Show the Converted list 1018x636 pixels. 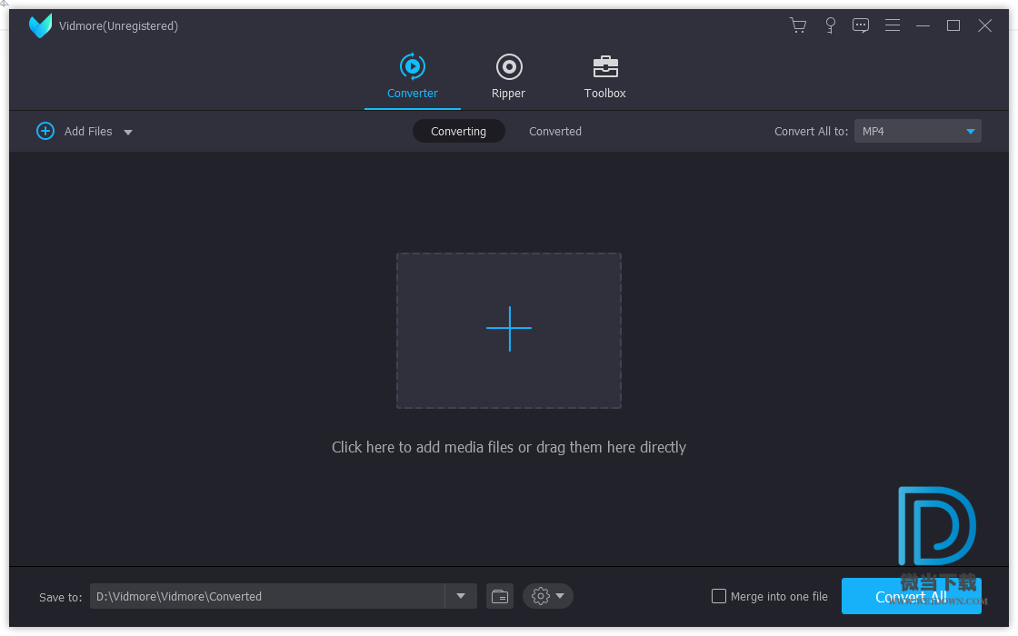point(554,132)
